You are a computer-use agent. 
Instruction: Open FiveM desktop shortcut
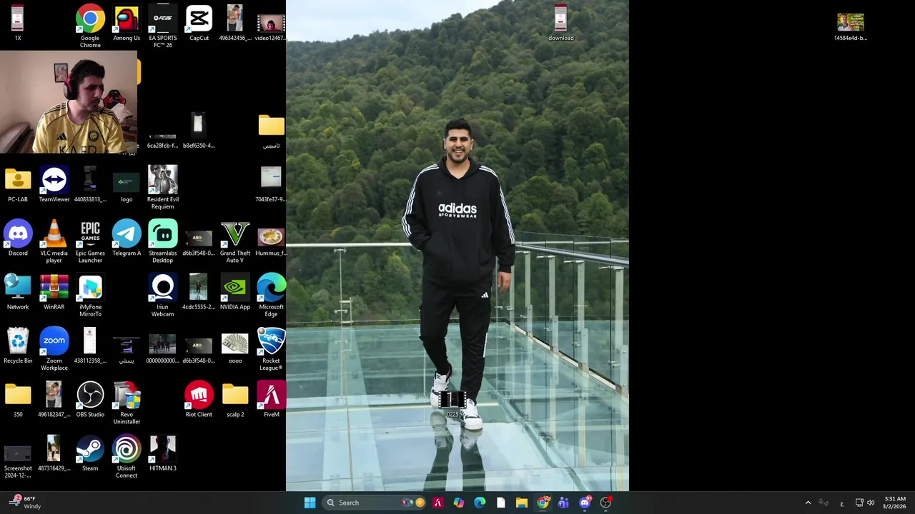271,400
